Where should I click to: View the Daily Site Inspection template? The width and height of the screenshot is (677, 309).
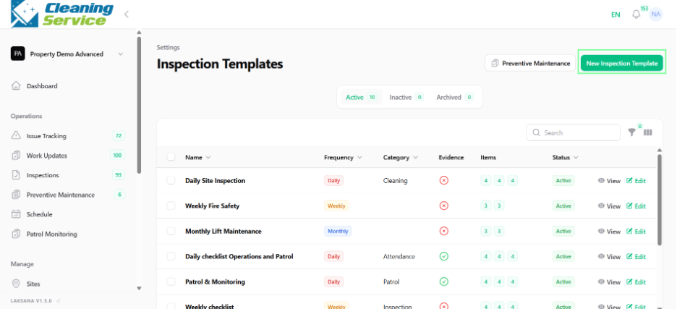click(609, 181)
